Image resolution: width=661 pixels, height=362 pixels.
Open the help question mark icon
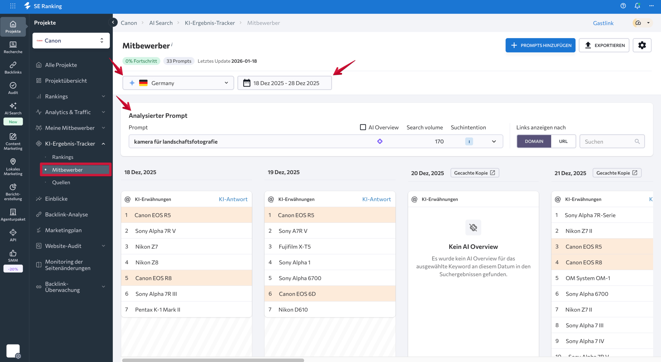click(x=623, y=6)
